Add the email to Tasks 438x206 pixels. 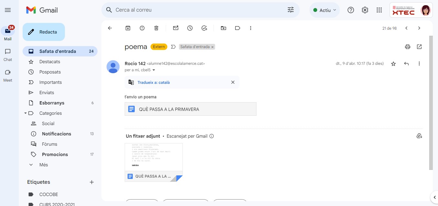pos(204,28)
